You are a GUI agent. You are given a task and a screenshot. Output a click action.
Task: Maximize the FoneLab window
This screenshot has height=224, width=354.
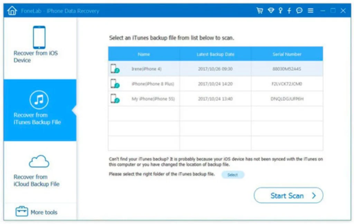[333, 11]
